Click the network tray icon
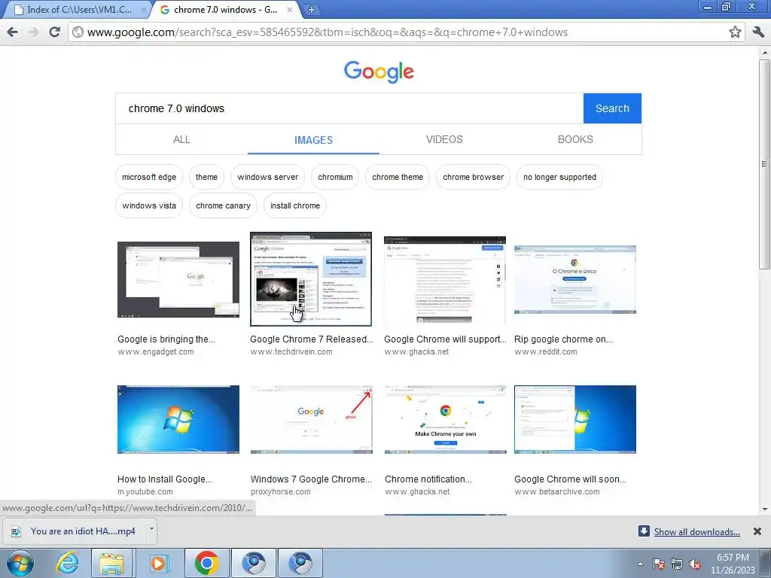 (677, 564)
